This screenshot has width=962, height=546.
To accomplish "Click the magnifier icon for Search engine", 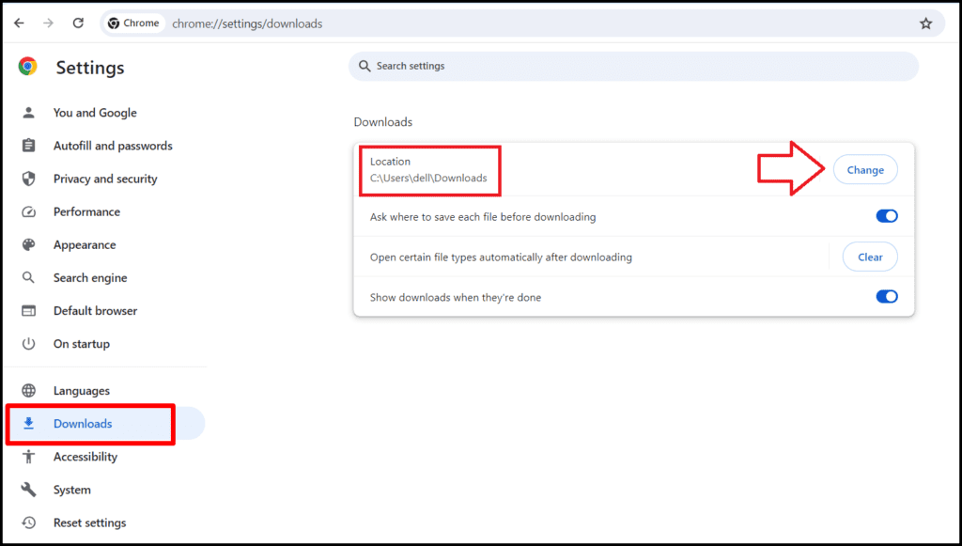I will pos(29,278).
